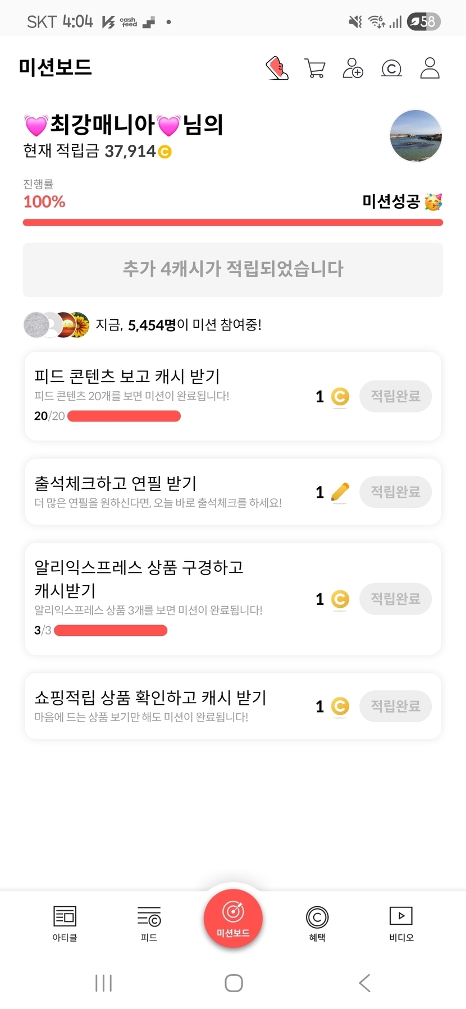Tap 적립완료 for attendance check mission

395,492
